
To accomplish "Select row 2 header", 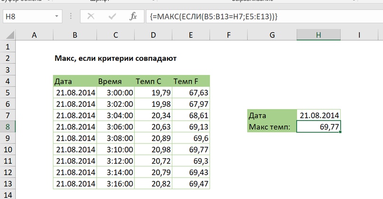I will click(8, 58).
